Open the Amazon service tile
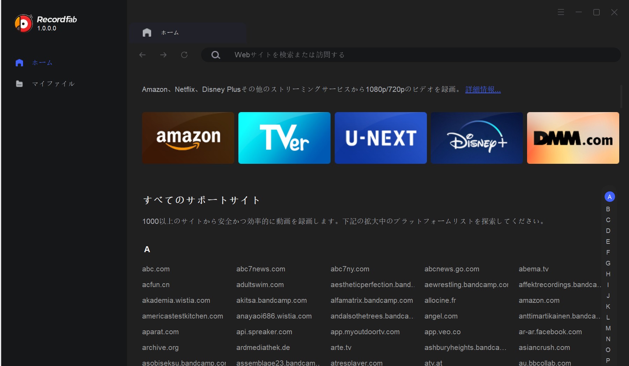The width and height of the screenshot is (629, 366). tap(188, 138)
